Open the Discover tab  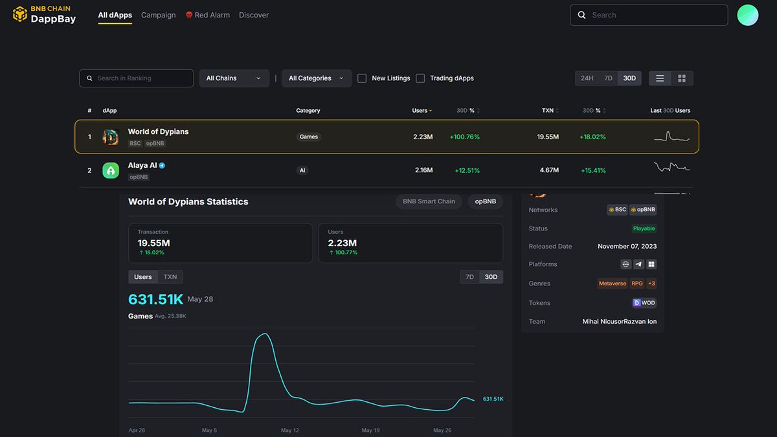(x=254, y=15)
